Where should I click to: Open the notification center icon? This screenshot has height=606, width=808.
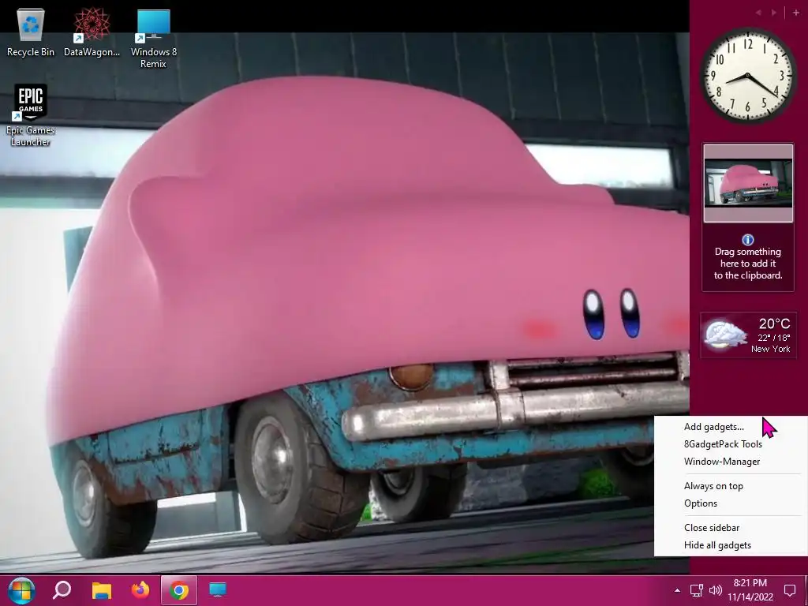coord(790,590)
